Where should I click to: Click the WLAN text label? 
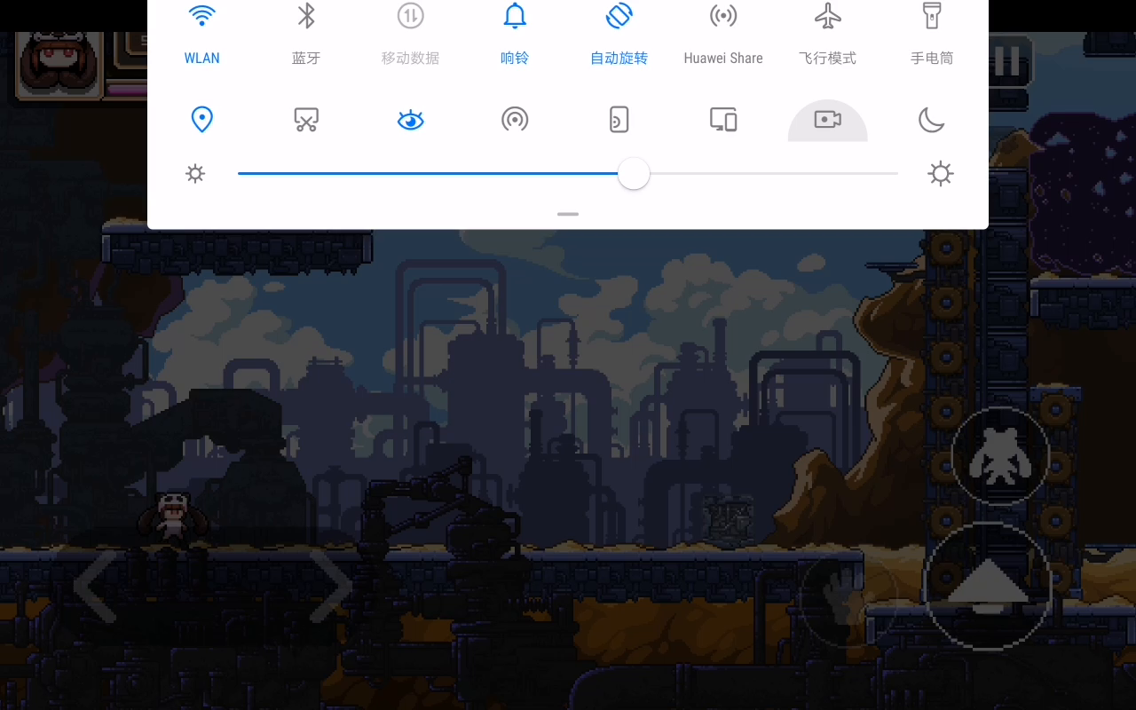coord(202,58)
